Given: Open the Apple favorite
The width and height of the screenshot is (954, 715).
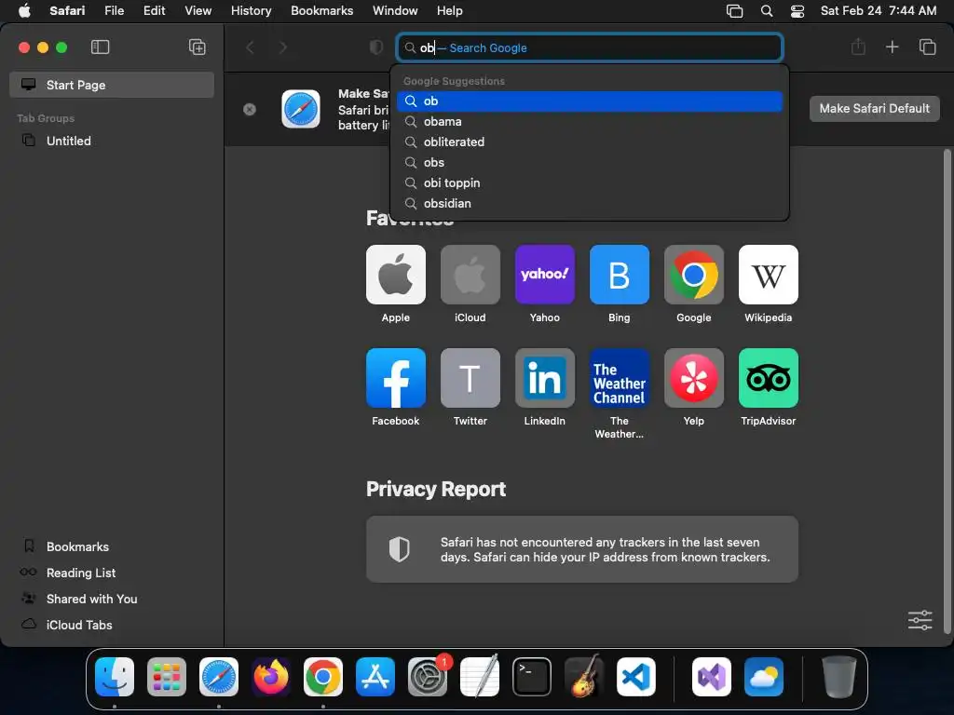Looking at the screenshot, I should pos(395,275).
